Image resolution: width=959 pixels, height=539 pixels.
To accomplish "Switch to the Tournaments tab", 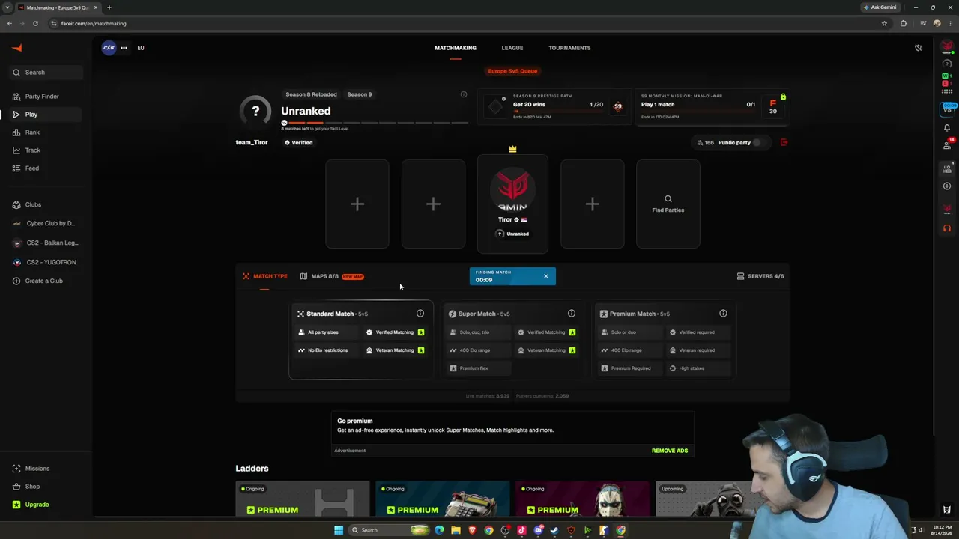I will [569, 48].
